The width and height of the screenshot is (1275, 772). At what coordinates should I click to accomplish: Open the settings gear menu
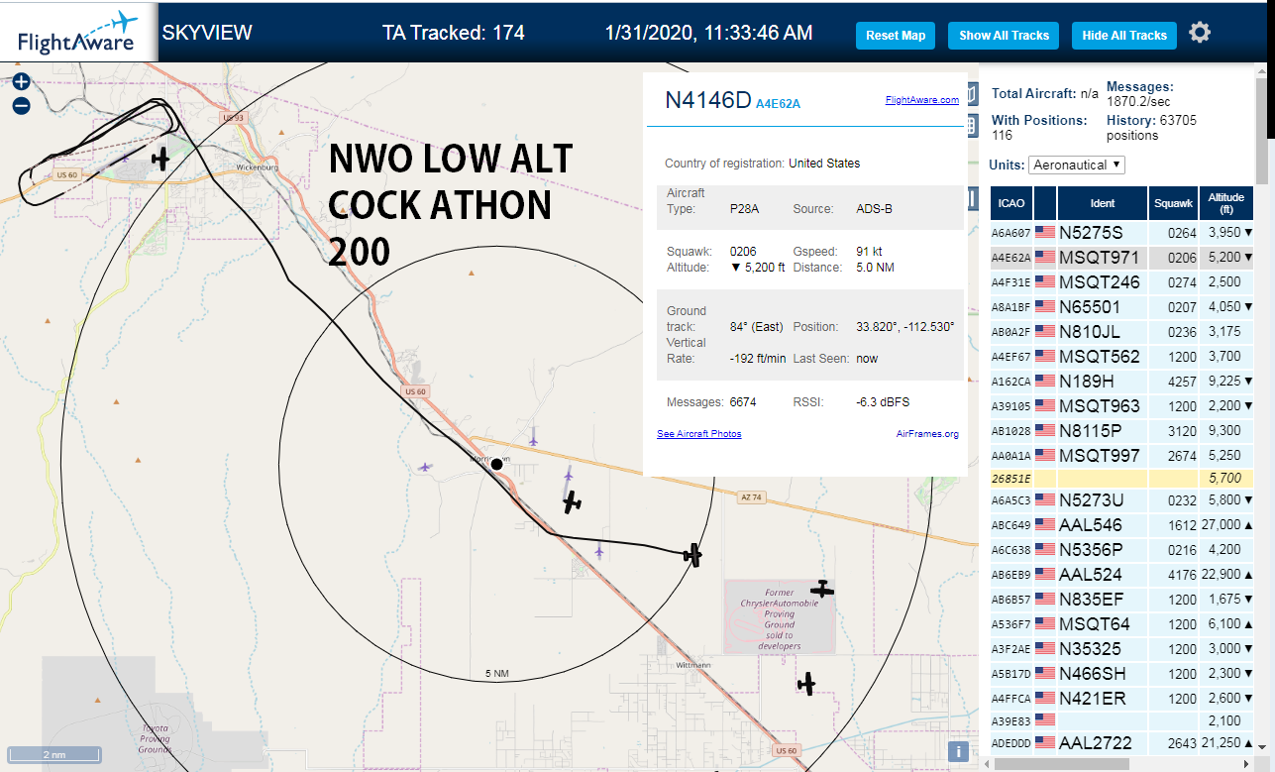point(1200,33)
